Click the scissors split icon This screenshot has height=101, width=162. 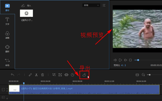point(36,75)
